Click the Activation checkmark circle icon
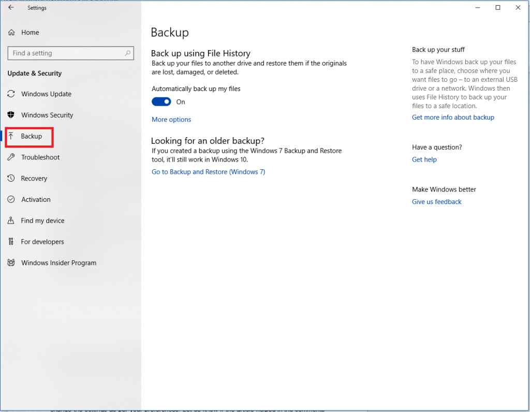 (x=11, y=199)
